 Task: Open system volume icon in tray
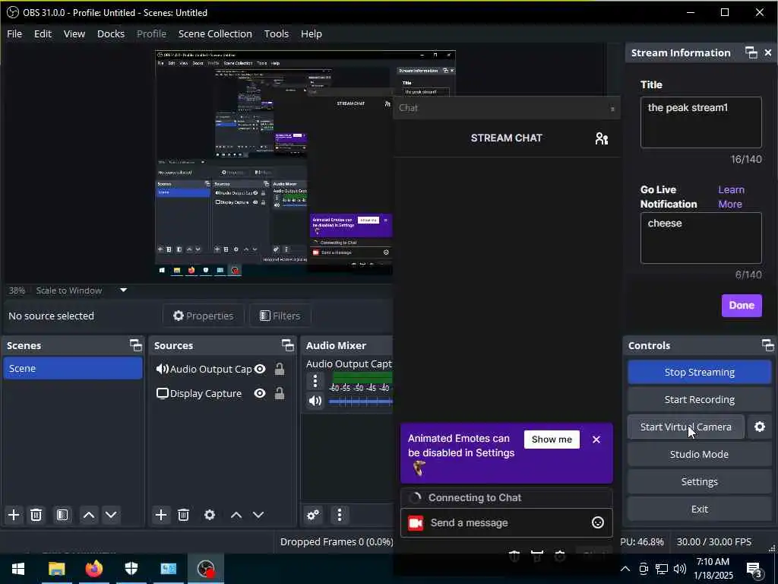tap(680, 569)
